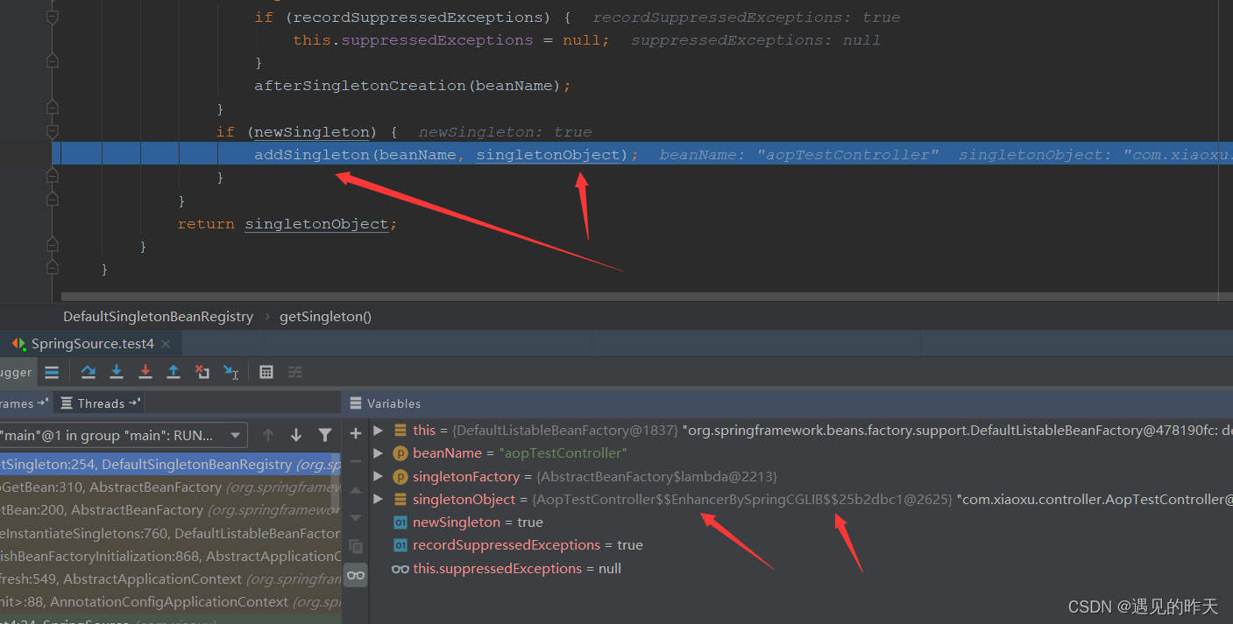Select frame getBean:200 AbstractBeanFactory

pyautogui.click(x=170, y=510)
